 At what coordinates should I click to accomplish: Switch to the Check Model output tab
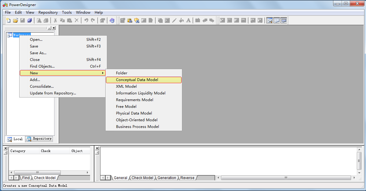point(142,178)
